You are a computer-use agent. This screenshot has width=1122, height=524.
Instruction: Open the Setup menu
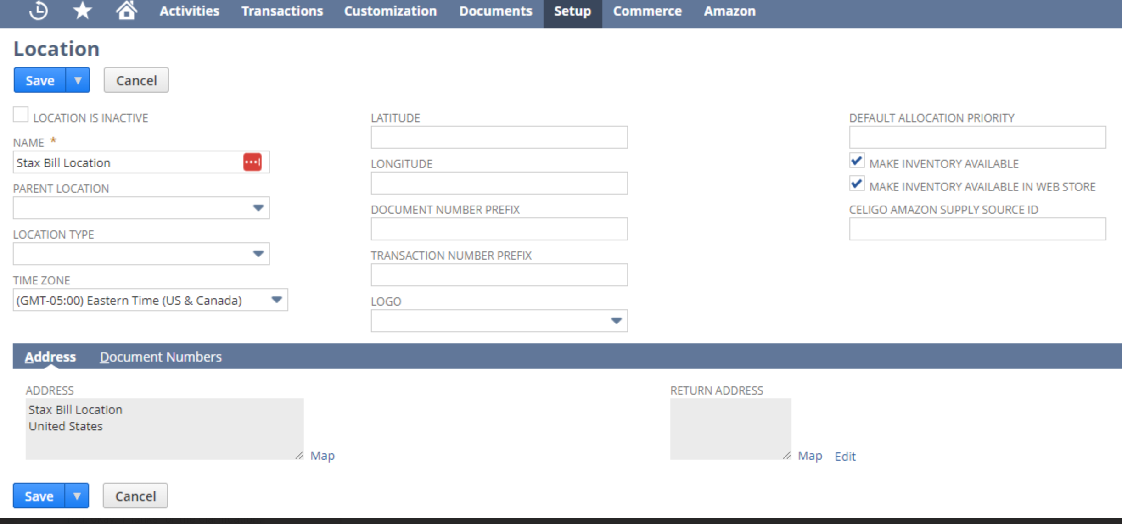click(572, 11)
